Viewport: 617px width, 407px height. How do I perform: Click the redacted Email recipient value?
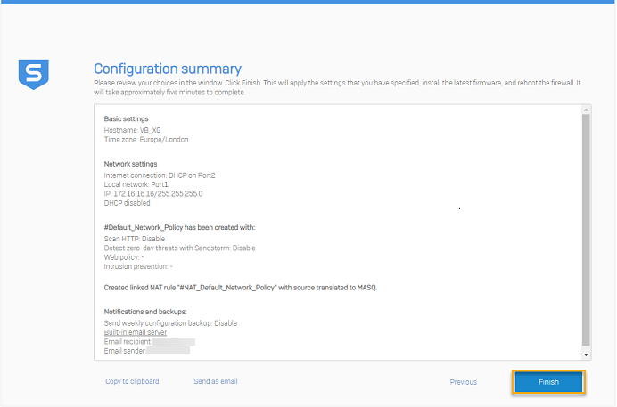click(174, 342)
